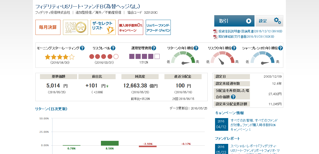Screen dimensions: 319x154
Task: Click the 2016 04/12 campaign date badge
Action: [x=222, y=124]
